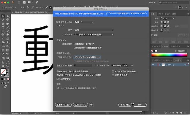Screen dimensions: 190x115
Task: Select the Eraser tool
Action: [x=8, y=35]
